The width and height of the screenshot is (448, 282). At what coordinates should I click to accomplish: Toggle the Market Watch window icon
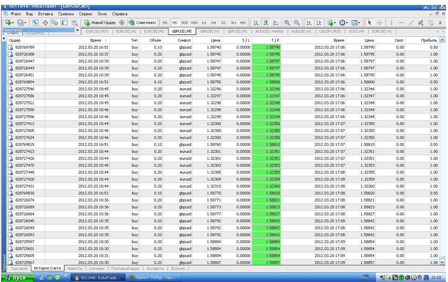pyautogui.click(x=35, y=23)
